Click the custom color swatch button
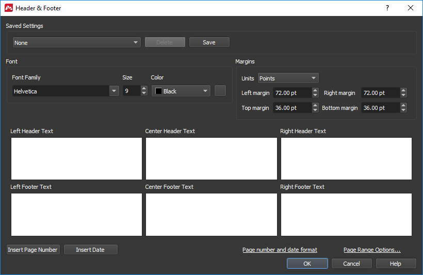 click(220, 91)
